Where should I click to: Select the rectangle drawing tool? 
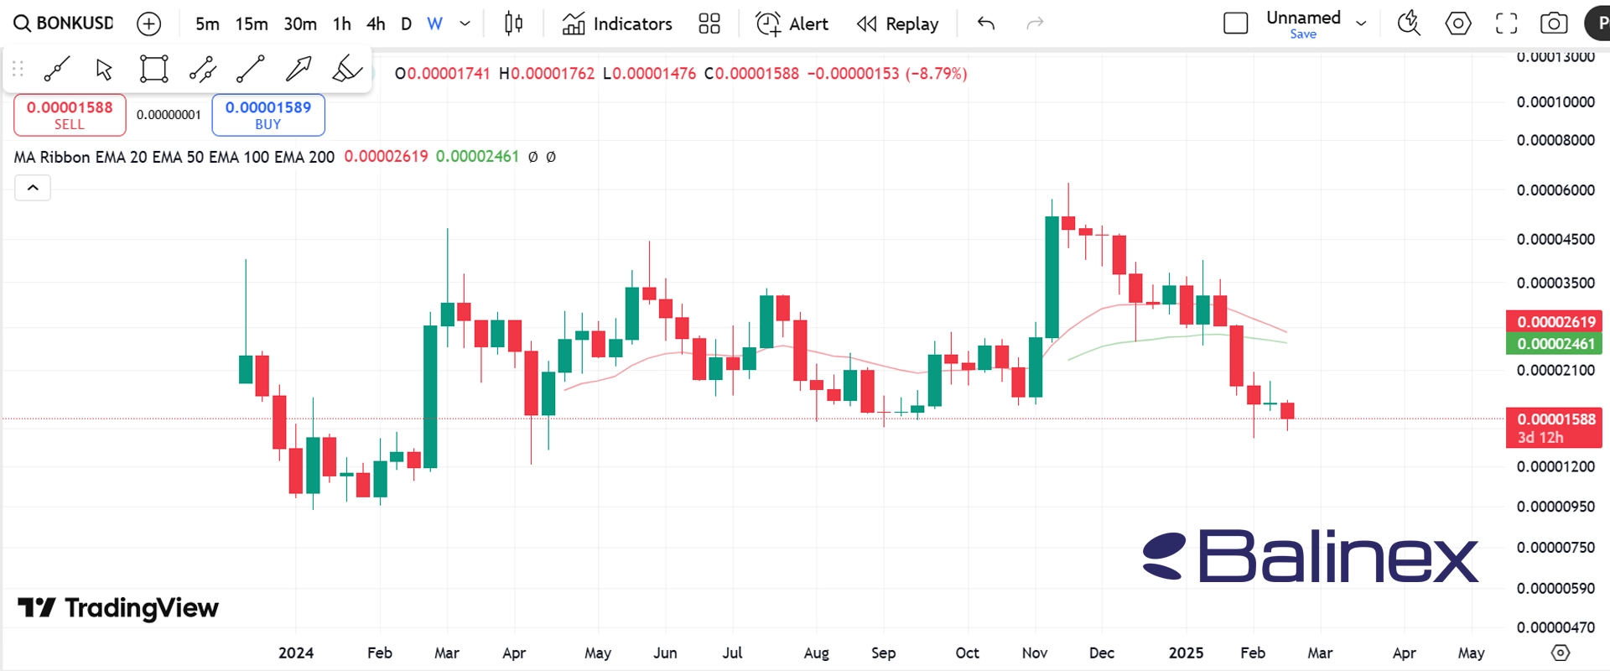[x=153, y=69]
